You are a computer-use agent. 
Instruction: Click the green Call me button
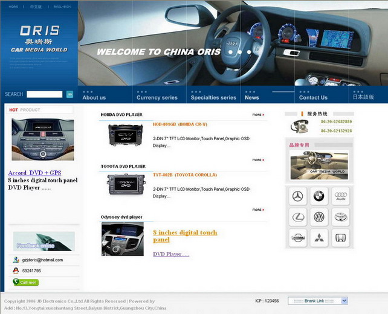pos(26,282)
